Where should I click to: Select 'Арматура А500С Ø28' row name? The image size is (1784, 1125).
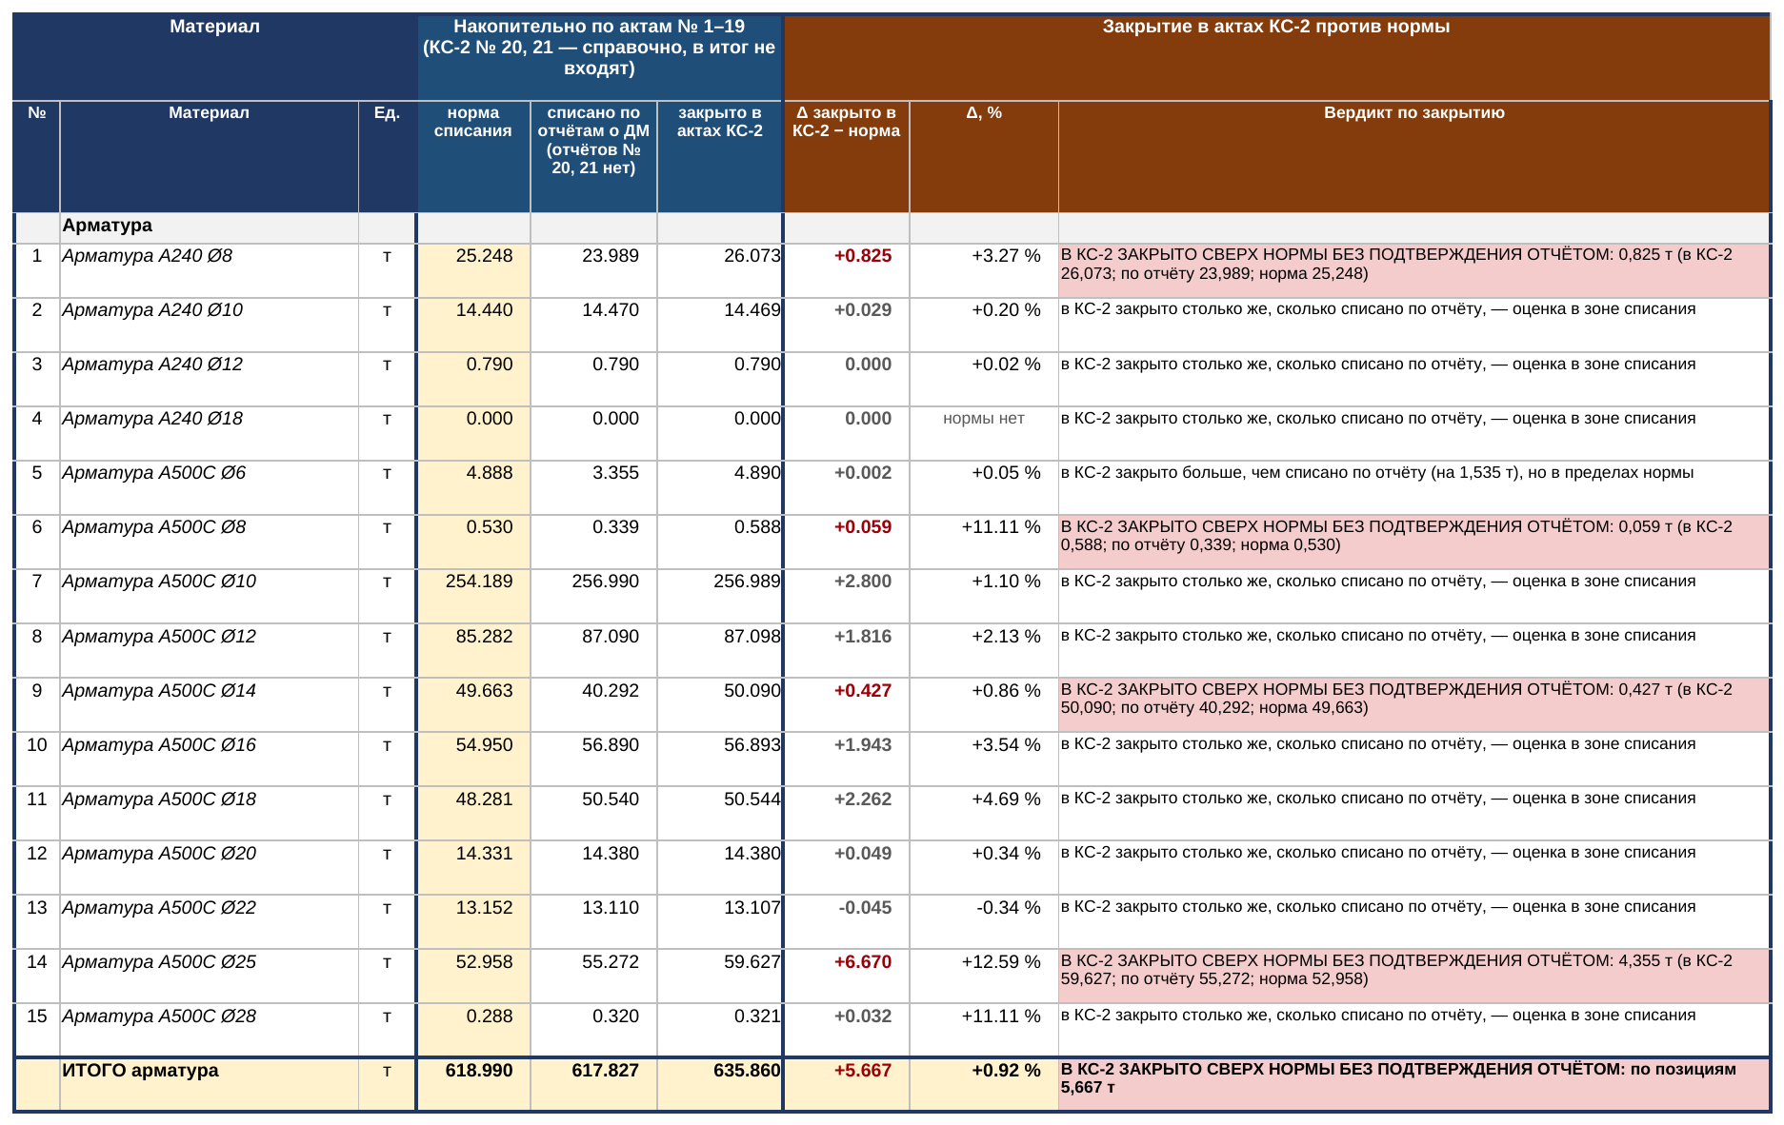pos(209,1030)
